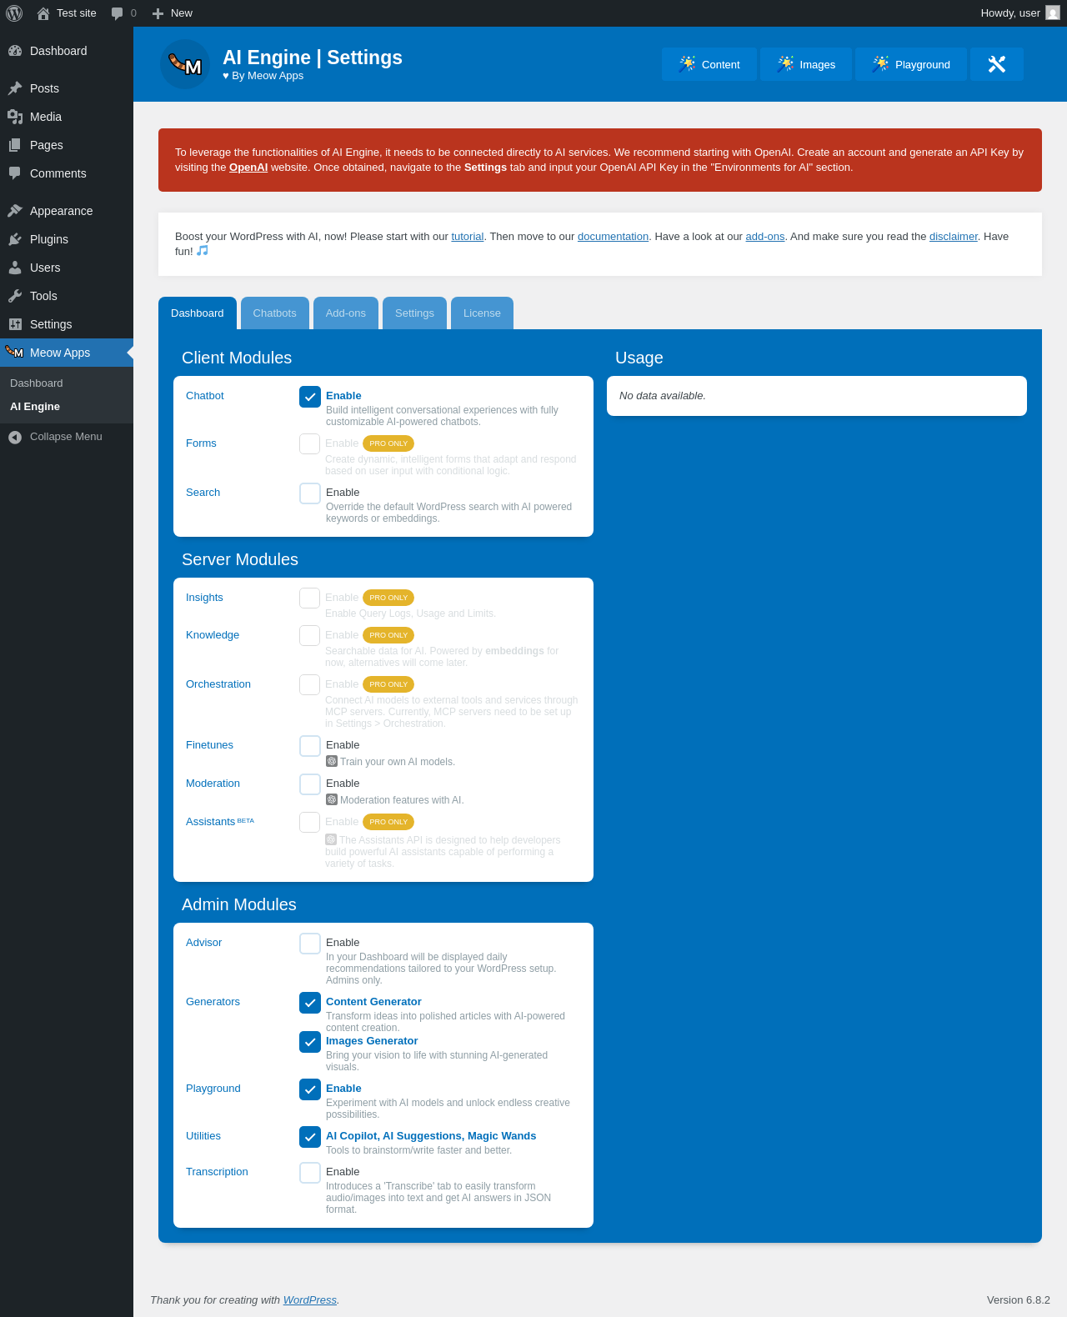Click the plus New icon in the admin bar

click(x=158, y=13)
